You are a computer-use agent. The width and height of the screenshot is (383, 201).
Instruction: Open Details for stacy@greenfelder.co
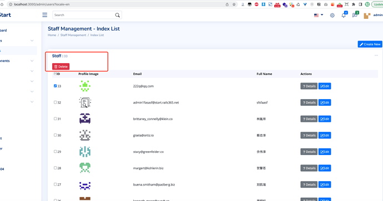[309, 152]
